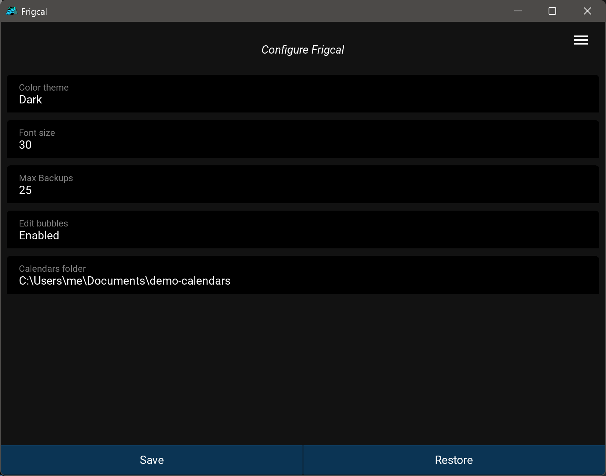This screenshot has width=606, height=476.
Task: Click the font size value 30
Action: pyautogui.click(x=25, y=145)
